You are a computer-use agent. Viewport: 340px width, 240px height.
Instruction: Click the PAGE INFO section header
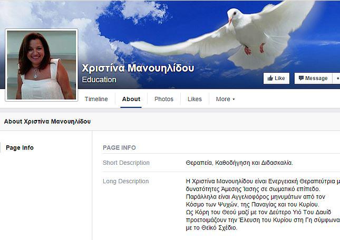point(119,147)
